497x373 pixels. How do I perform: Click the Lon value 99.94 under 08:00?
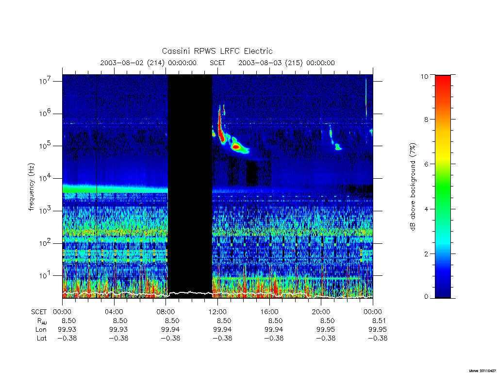click(170, 330)
